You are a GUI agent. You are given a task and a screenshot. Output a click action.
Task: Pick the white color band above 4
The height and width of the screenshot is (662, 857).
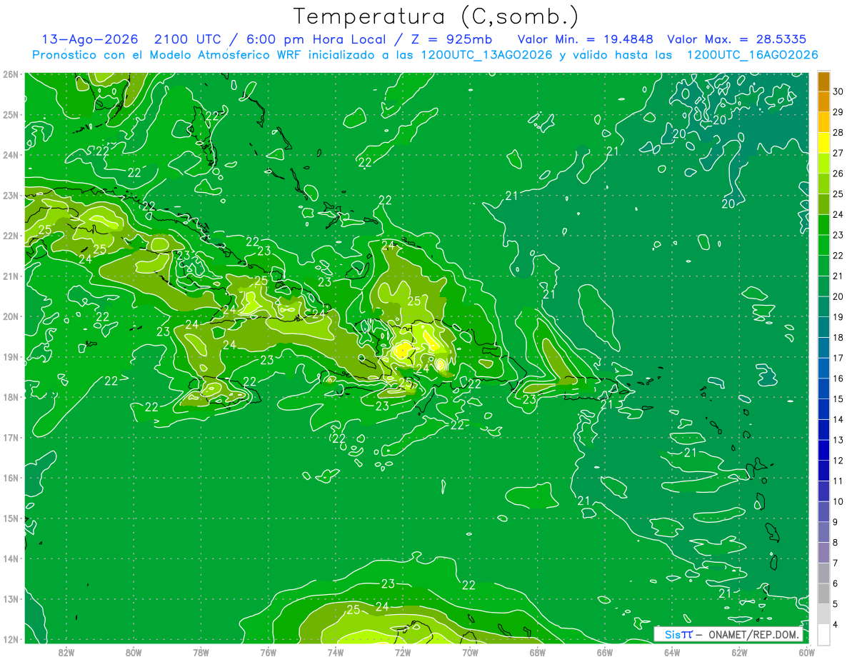point(823,634)
